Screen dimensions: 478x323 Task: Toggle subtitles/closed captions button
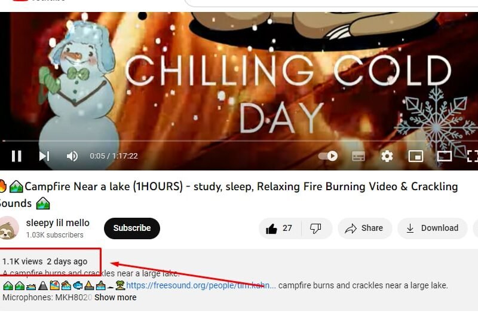358,156
